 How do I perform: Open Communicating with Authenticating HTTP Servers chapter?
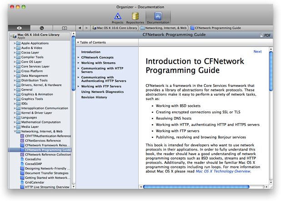(104, 79)
